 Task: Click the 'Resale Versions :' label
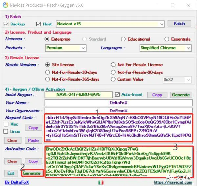[22, 65]
